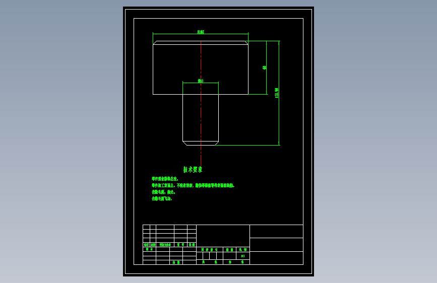Click the "设计" title block cell

point(149,249)
